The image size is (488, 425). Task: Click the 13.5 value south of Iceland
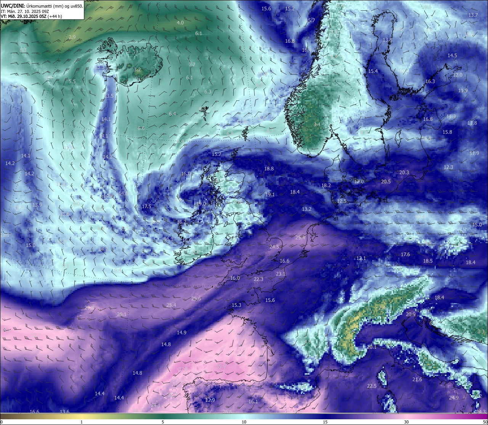(x=109, y=96)
